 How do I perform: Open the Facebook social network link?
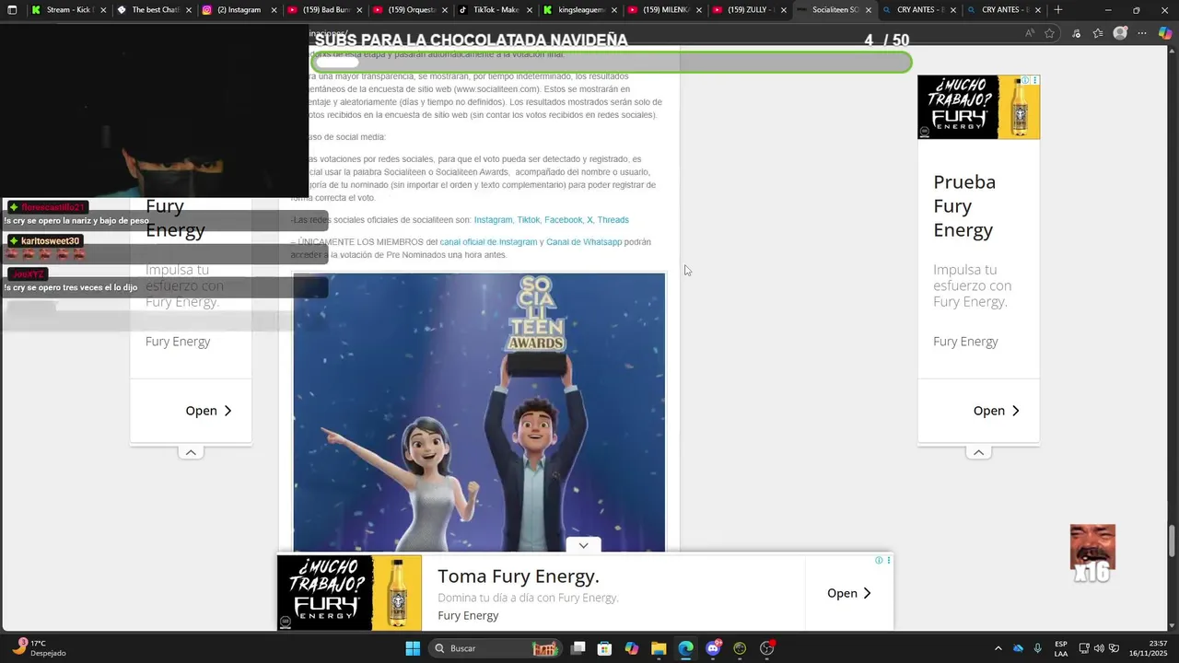point(563,220)
